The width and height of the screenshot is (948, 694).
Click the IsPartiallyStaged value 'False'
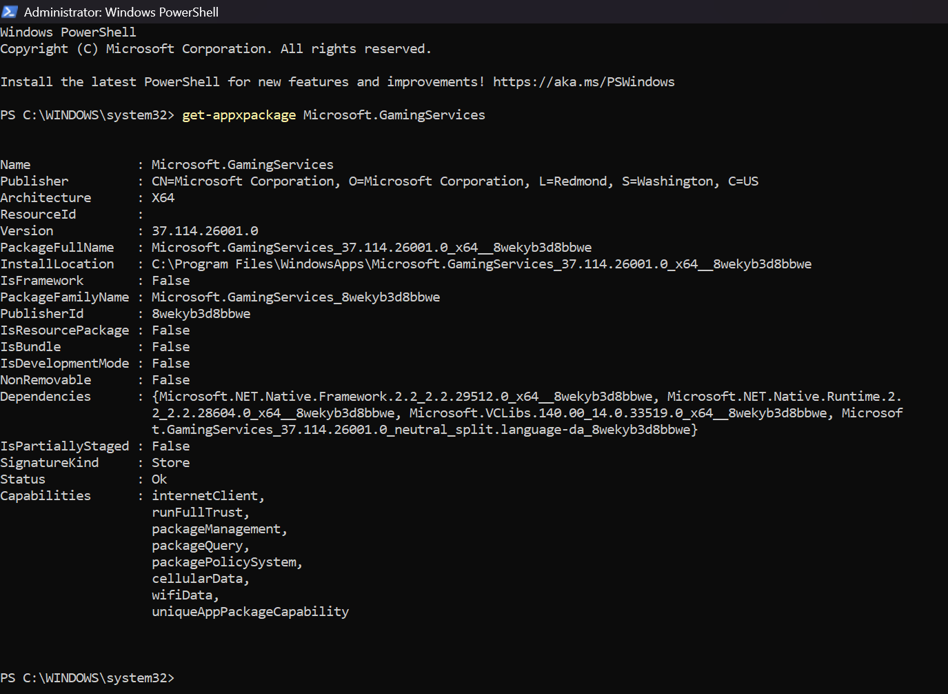pos(171,446)
